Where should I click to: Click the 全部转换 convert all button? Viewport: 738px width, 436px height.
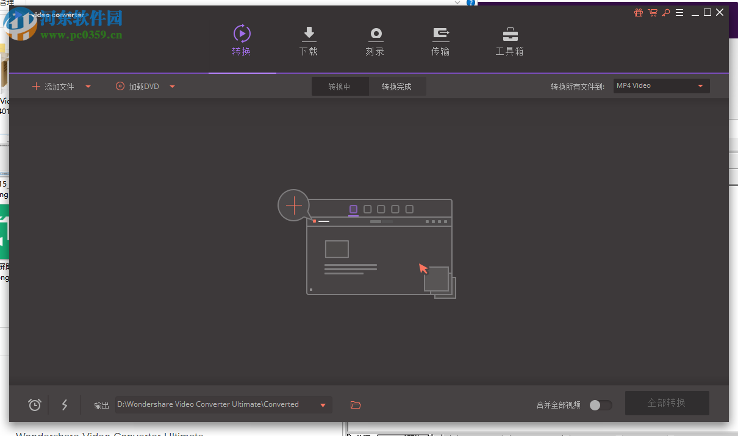[667, 403]
